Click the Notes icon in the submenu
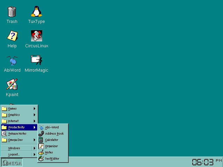The height and width of the screenshot is (167, 223). (41, 152)
